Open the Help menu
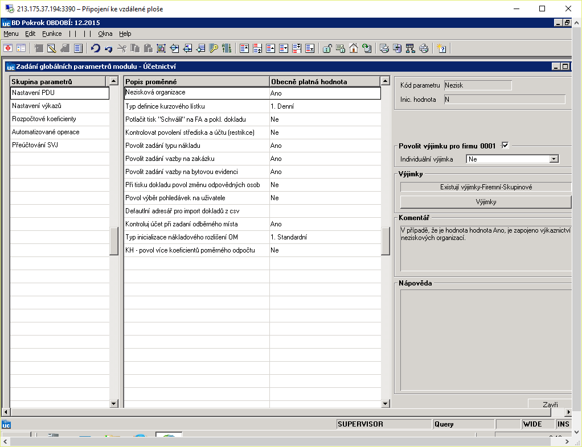 pos(125,34)
